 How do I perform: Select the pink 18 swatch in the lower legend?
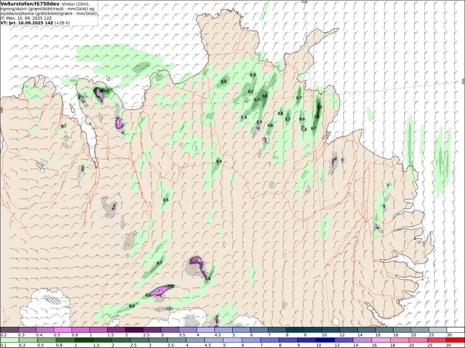coord(399,340)
